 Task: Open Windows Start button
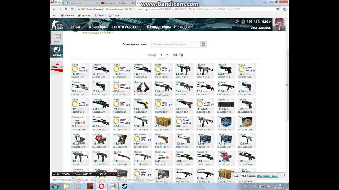coord(56,186)
